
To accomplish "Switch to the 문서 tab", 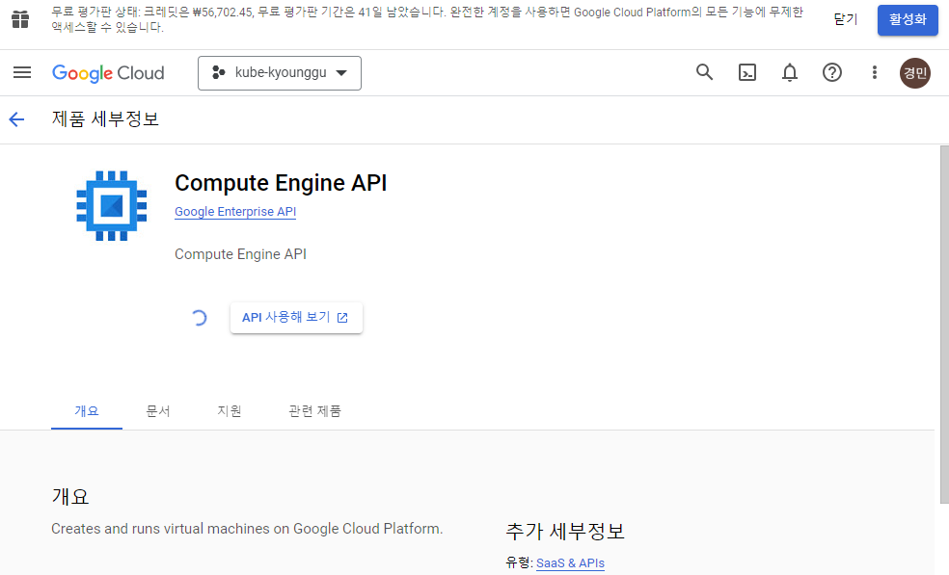I will click(x=158, y=411).
